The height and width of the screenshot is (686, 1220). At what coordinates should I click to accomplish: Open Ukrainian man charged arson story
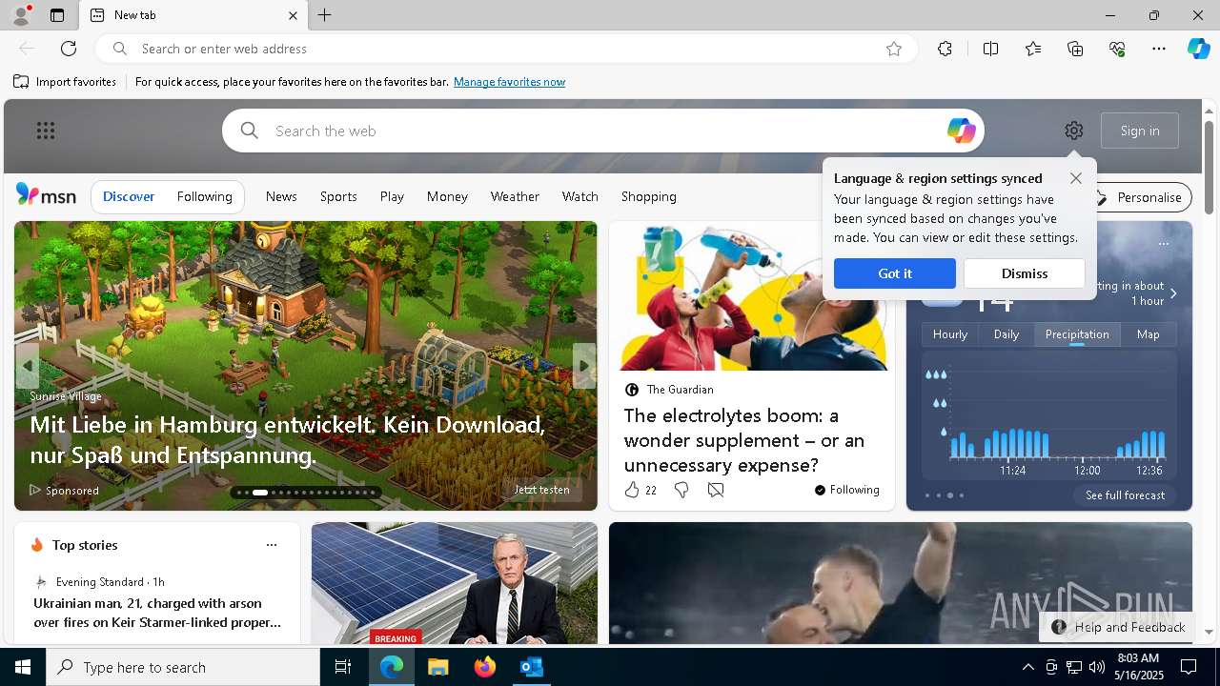(x=157, y=613)
